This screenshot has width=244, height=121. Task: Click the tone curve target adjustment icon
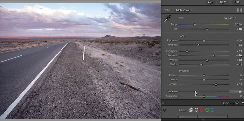point(165,110)
